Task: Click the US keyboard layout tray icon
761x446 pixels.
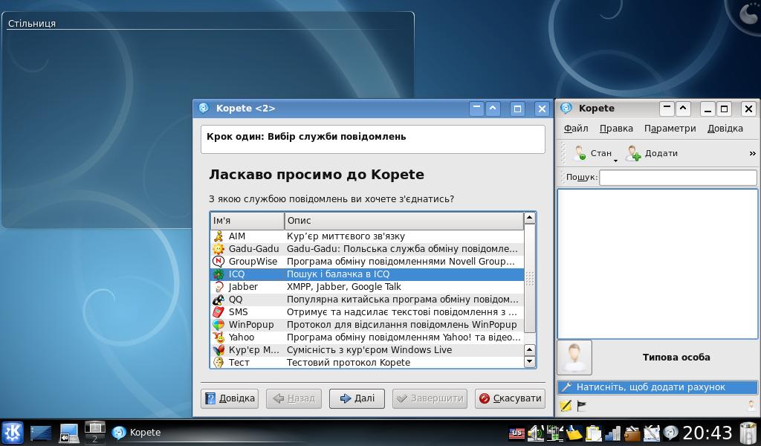Action: coord(516,433)
